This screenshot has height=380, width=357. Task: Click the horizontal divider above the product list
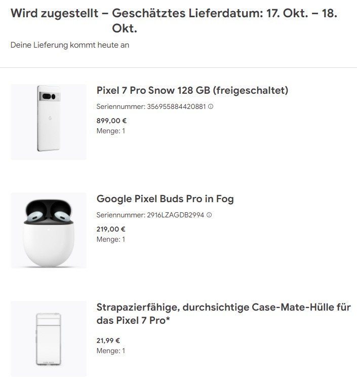pyautogui.click(x=178, y=67)
